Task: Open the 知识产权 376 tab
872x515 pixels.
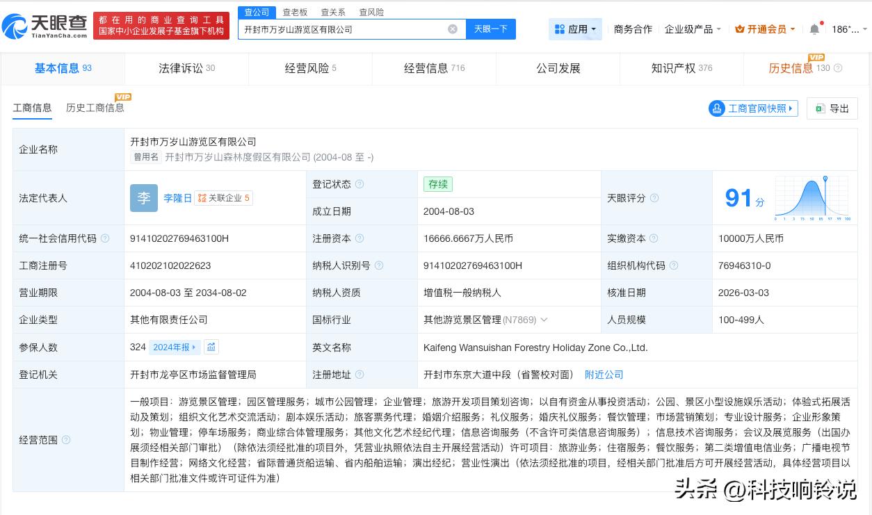Action: click(681, 68)
